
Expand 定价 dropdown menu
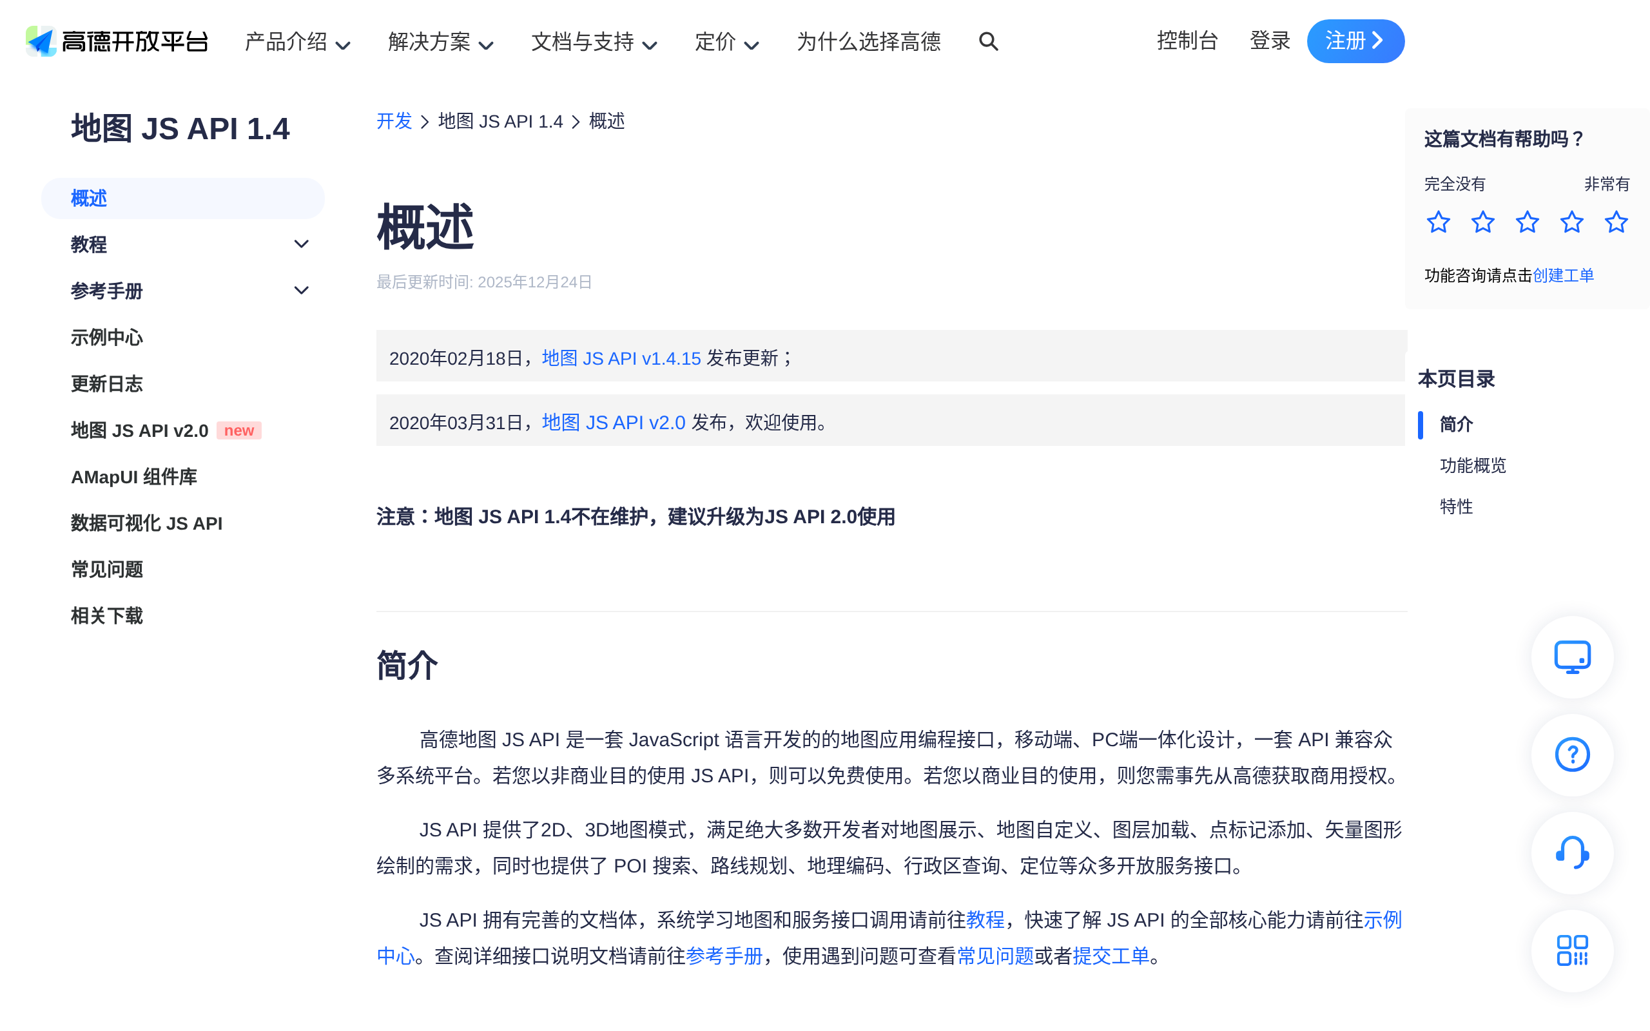click(x=726, y=42)
